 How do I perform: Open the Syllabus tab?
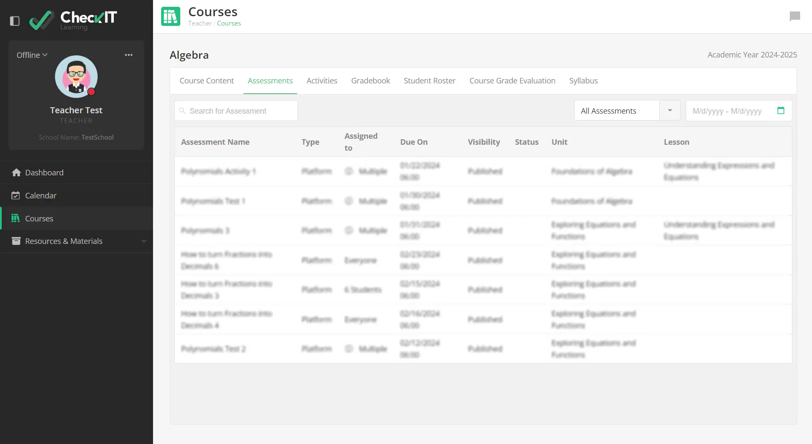584,81
